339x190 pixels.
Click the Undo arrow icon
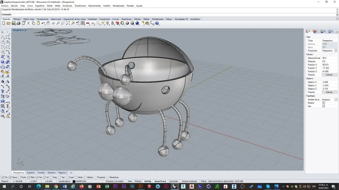tap(43, 23)
